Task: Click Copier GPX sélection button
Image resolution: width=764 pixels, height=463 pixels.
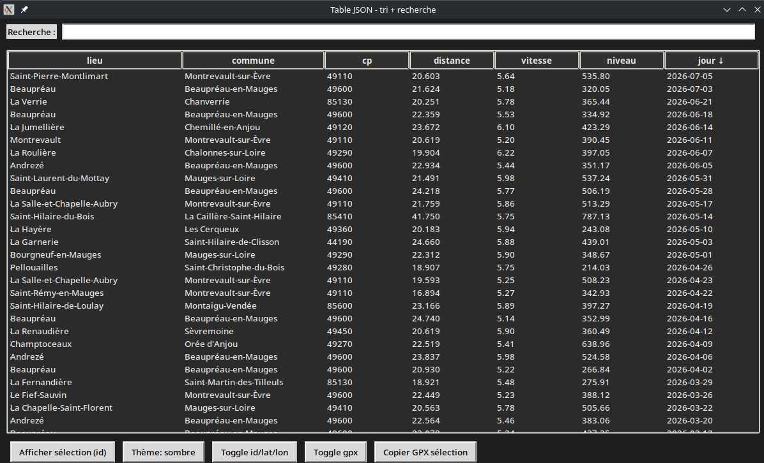Action: click(x=425, y=452)
